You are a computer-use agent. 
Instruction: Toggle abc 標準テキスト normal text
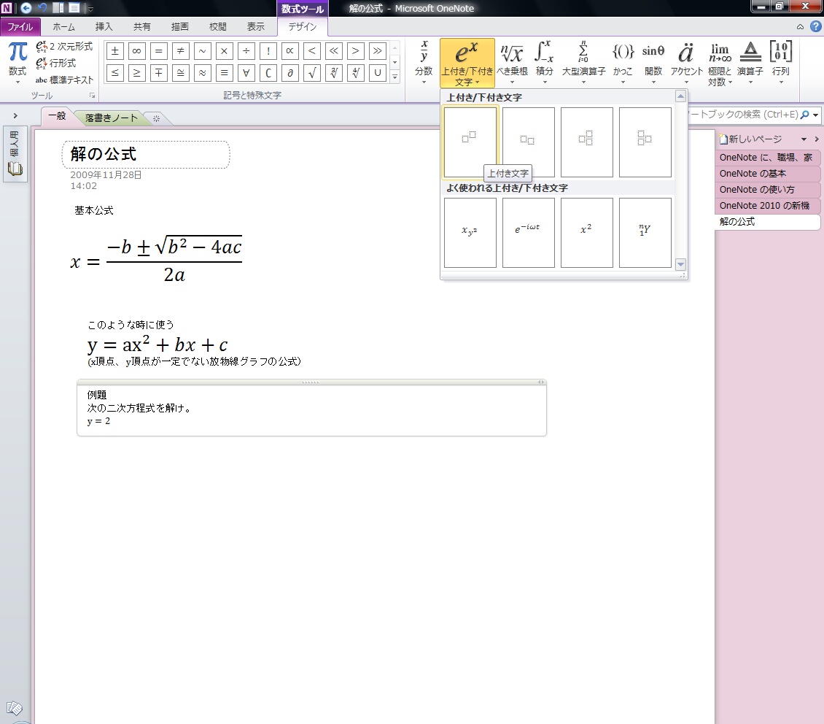tap(64, 80)
